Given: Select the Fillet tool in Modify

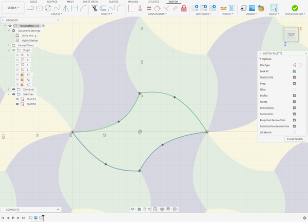Looking at the screenshot, I should point(120,8).
